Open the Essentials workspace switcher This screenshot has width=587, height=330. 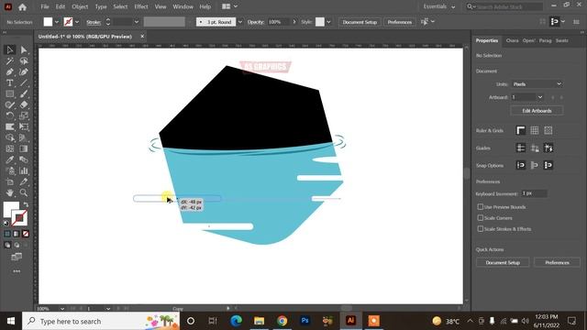[x=439, y=6]
